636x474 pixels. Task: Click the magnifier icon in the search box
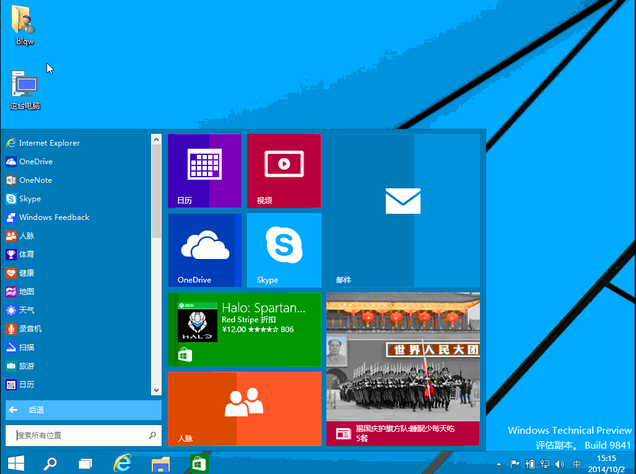(x=152, y=436)
